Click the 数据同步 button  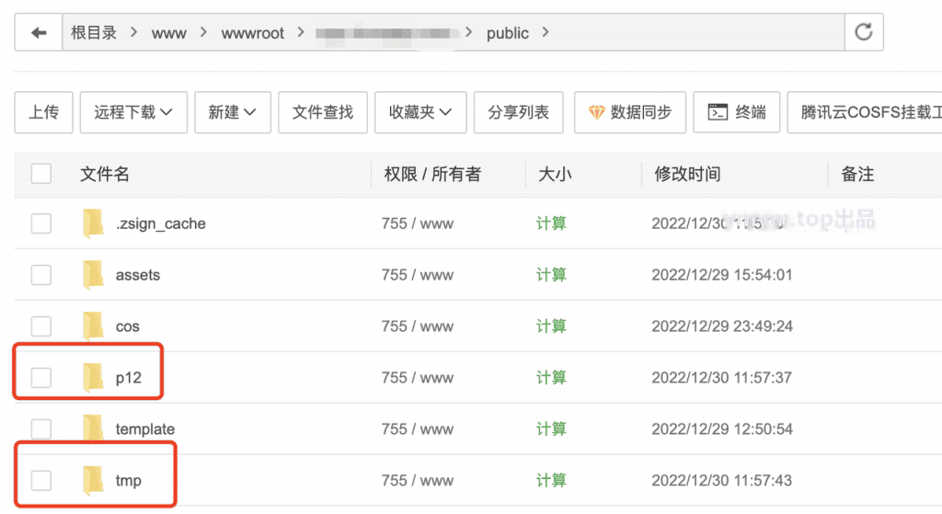(629, 112)
